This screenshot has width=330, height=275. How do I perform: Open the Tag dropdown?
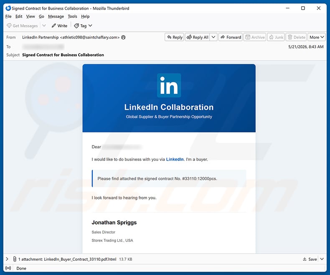tap(83, 25)
